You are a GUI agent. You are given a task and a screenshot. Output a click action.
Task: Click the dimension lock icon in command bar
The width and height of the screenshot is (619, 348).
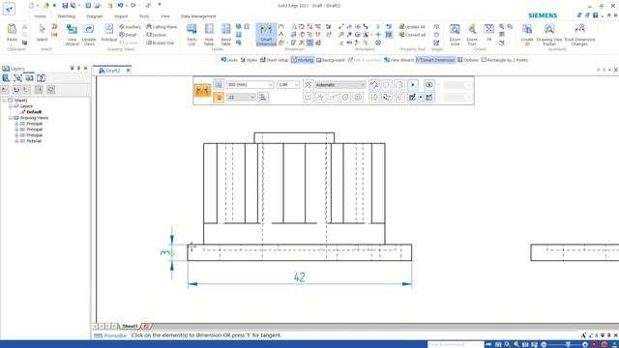point(219,97)
